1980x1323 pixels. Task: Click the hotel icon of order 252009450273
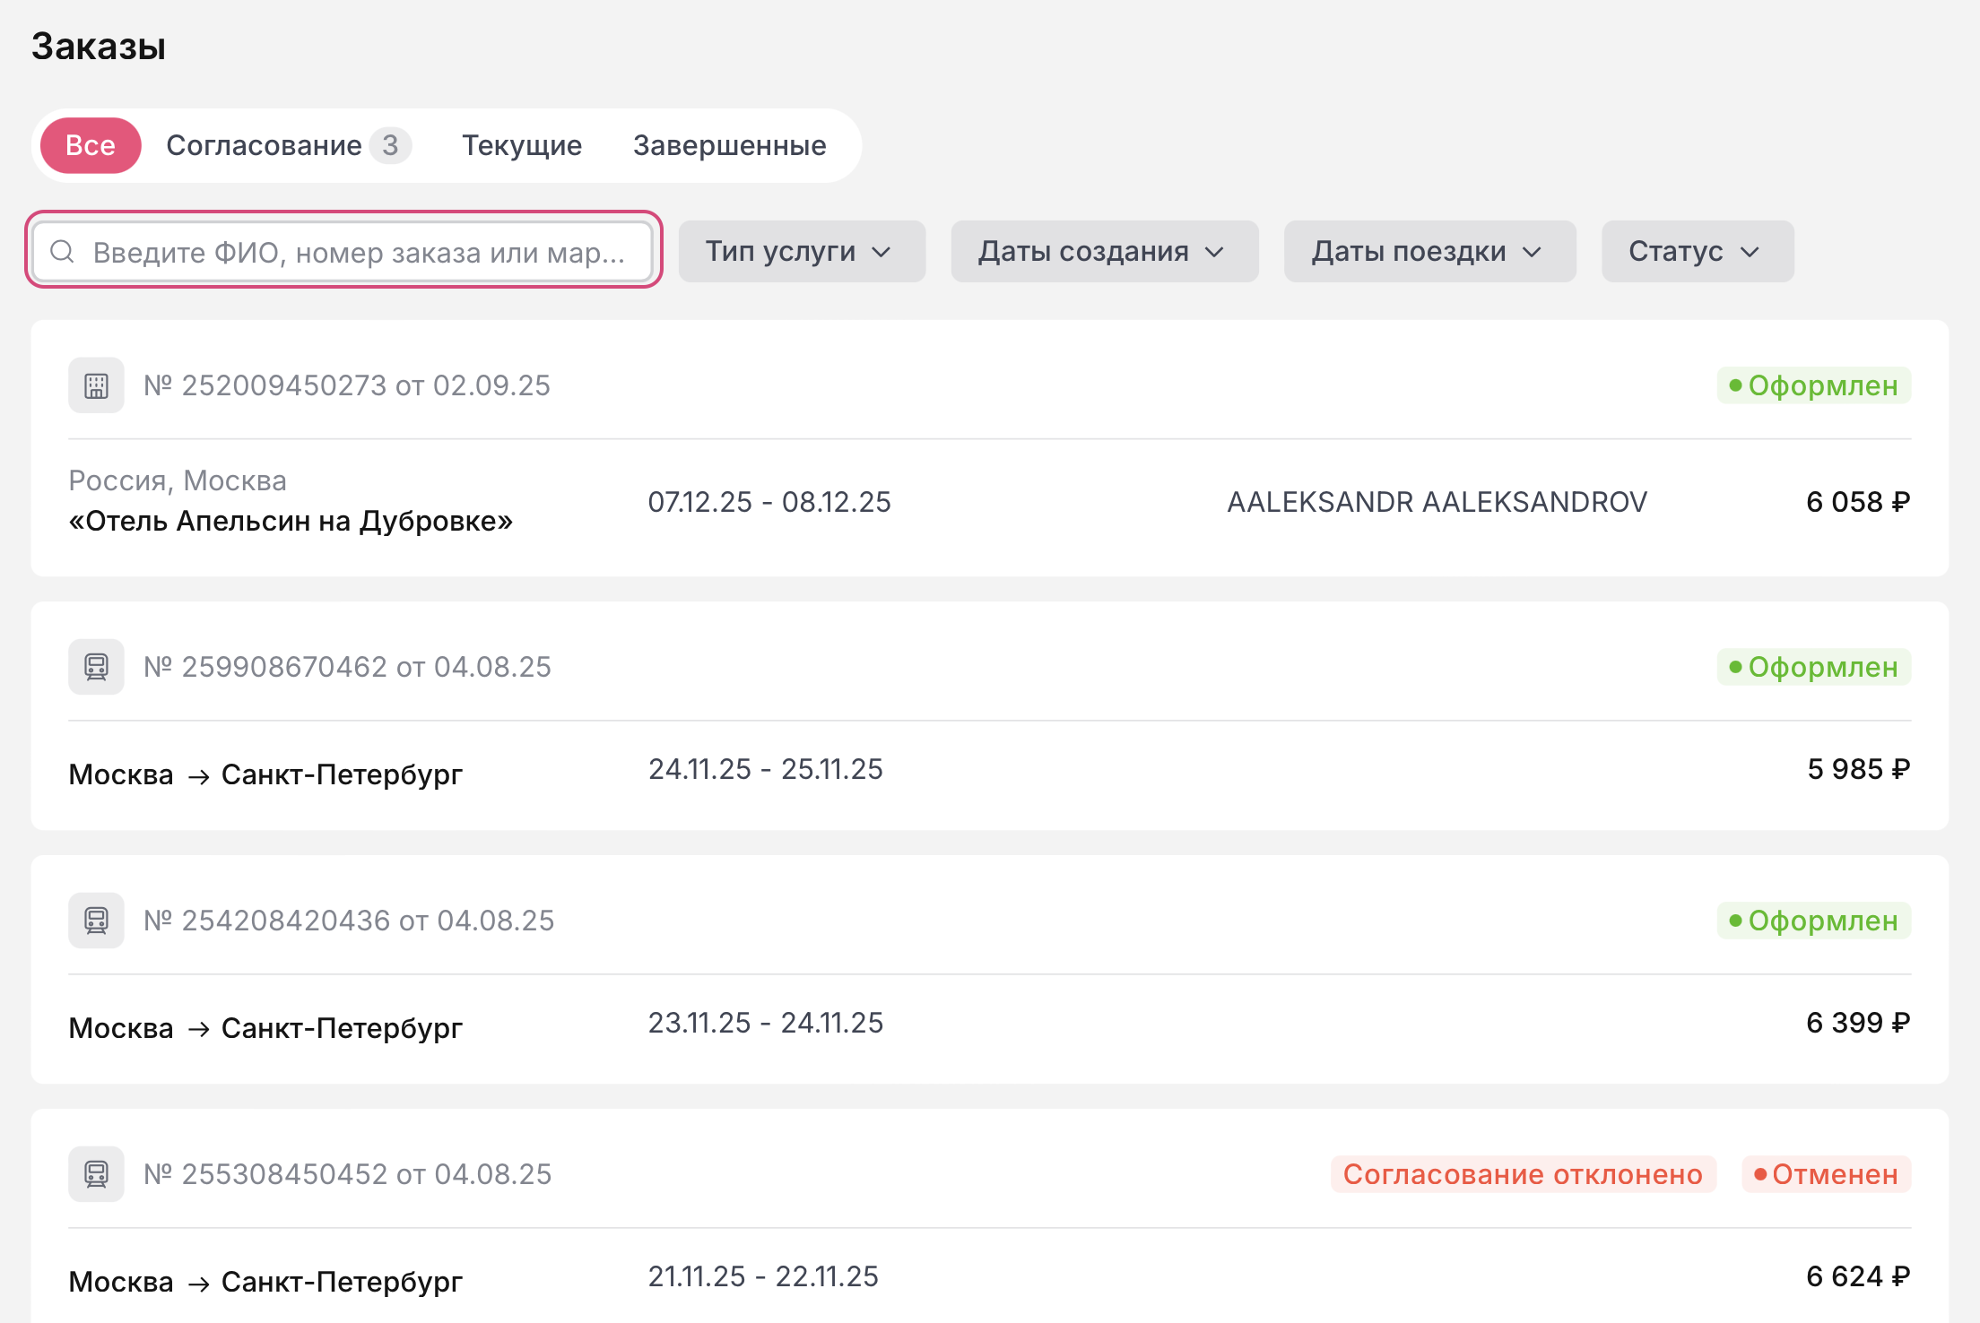click(x=96, y=385)
